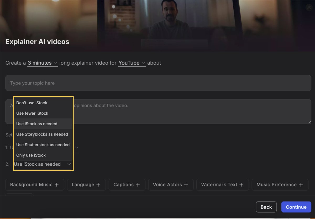Click the Type your topic here field
This screenshot has width=315, height=219.
coord(158,83)
